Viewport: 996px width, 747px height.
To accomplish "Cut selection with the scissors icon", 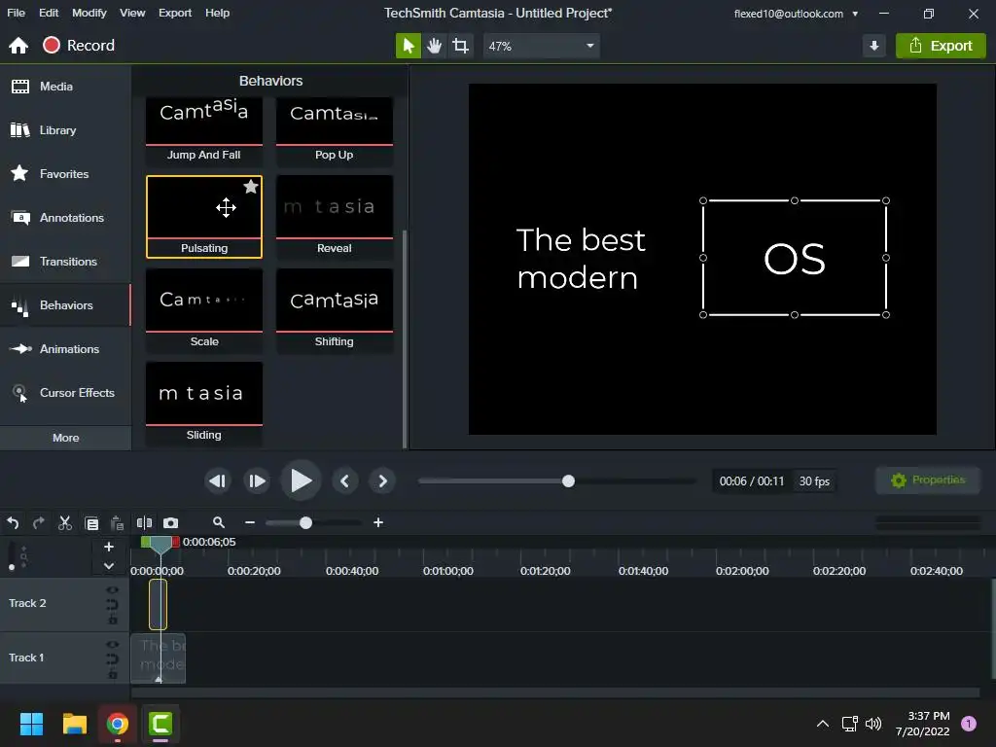I will (65, 522).
